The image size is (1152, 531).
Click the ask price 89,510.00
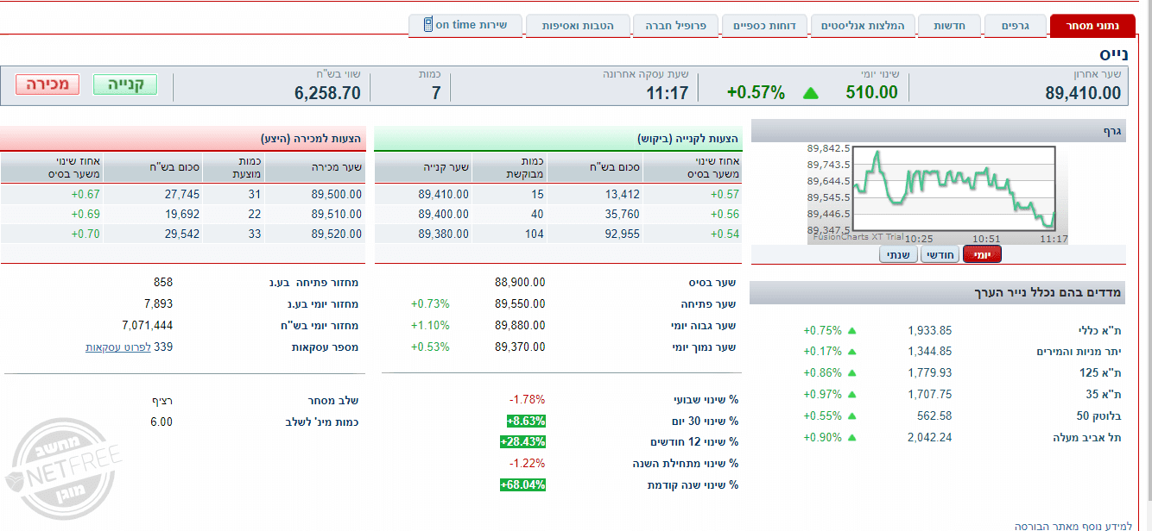(x=337, y=214)
